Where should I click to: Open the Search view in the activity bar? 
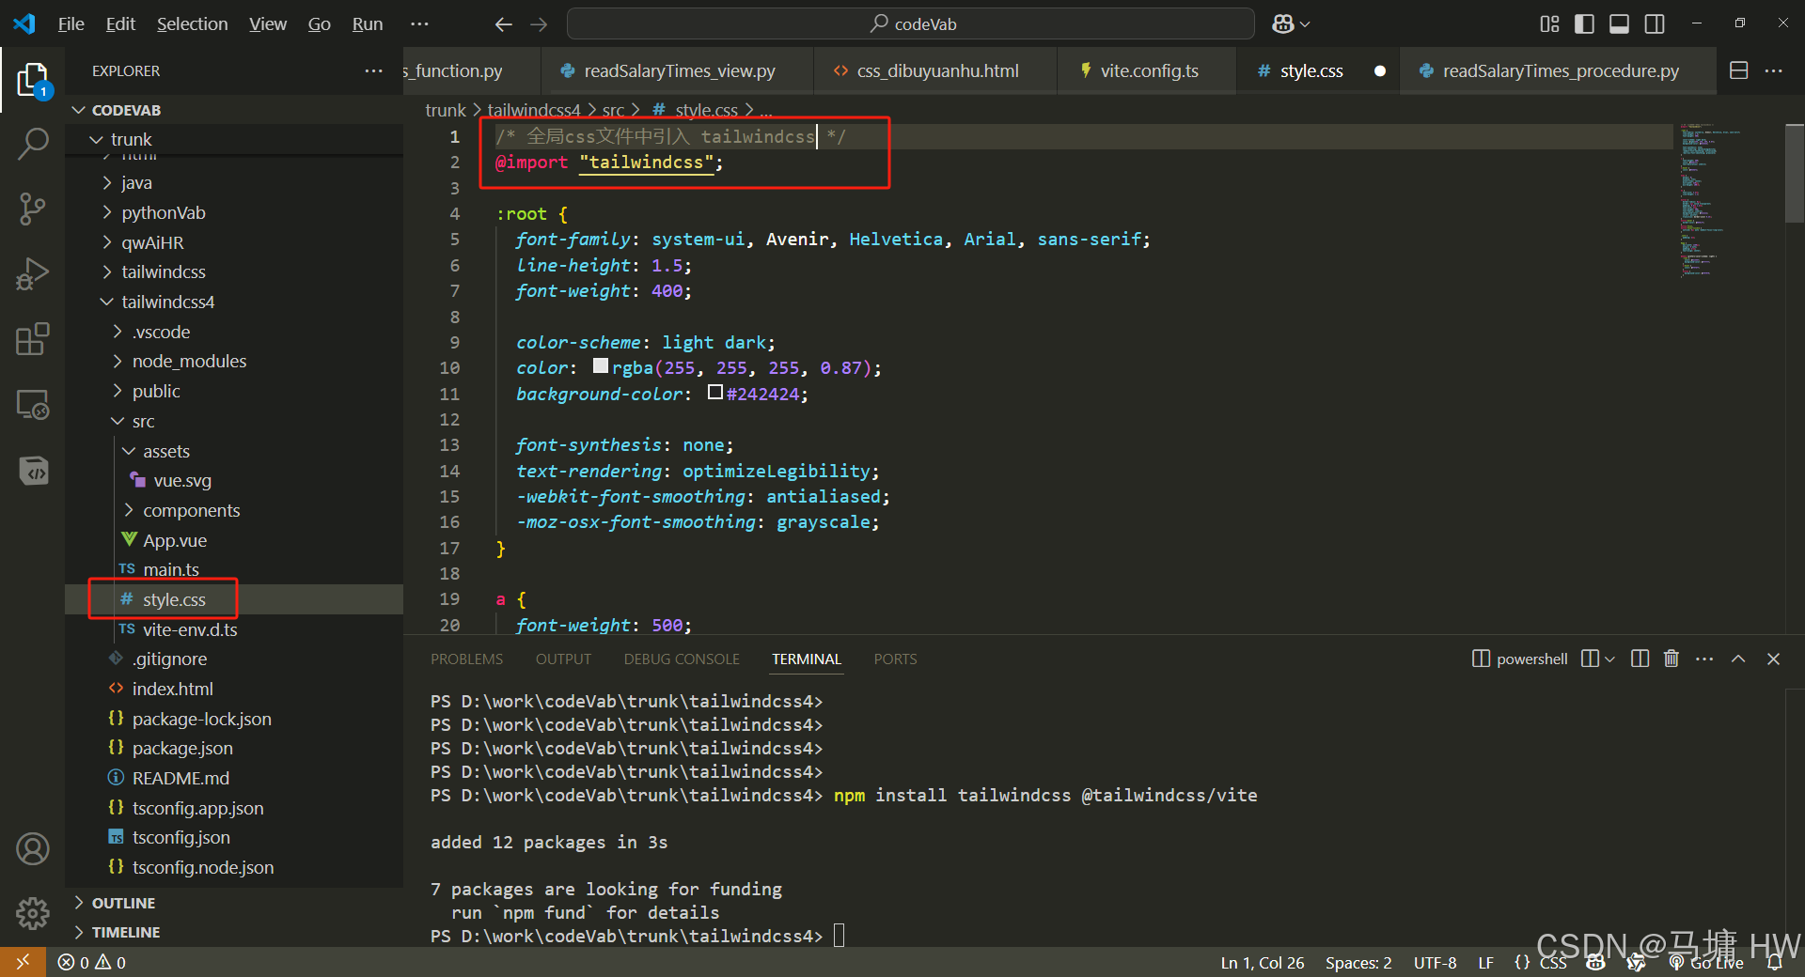pyautogui.click(x=33, y=143)
